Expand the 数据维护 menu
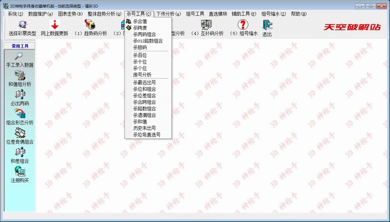Viewport: 390px width, 222px height. [40, 14]
